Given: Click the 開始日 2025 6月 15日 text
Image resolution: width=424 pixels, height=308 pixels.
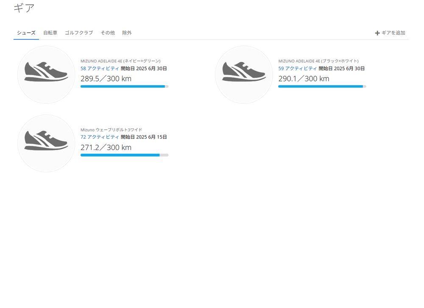Looking at the screenshot, I should click(x=144, y=137).
